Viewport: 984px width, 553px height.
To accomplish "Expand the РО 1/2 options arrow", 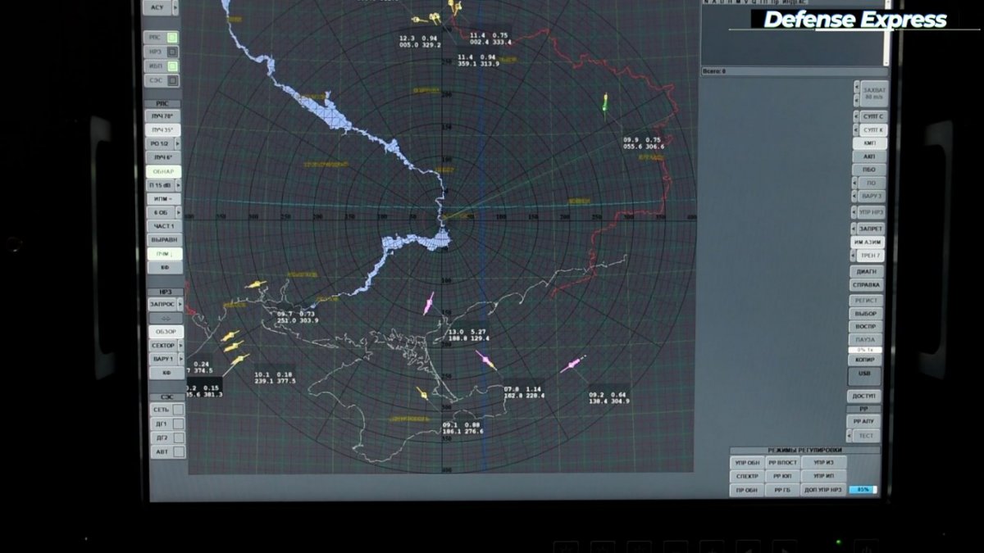I will [x=178, y=143].
